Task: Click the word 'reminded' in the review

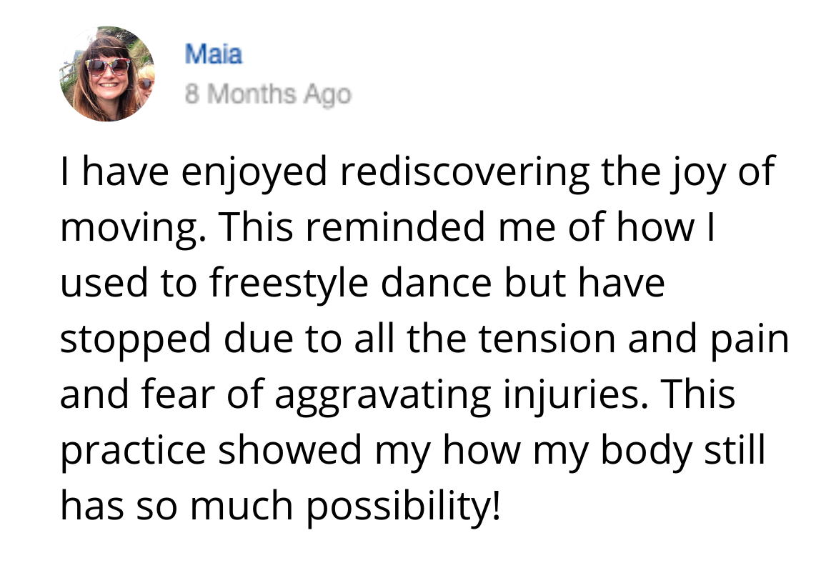Action: [x=396, y=227]
